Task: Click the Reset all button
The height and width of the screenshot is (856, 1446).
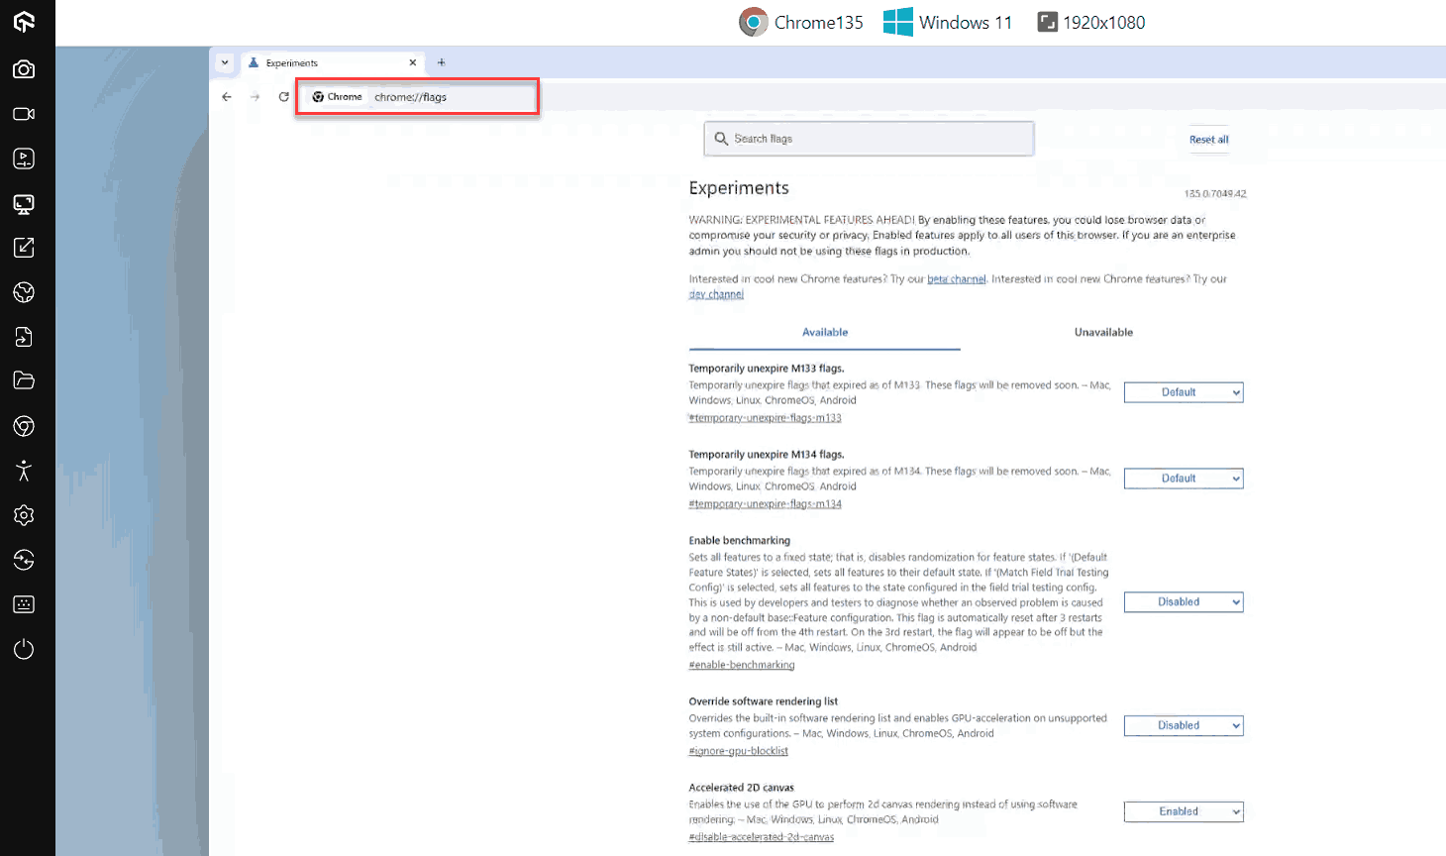Action: coord(1208,140)
